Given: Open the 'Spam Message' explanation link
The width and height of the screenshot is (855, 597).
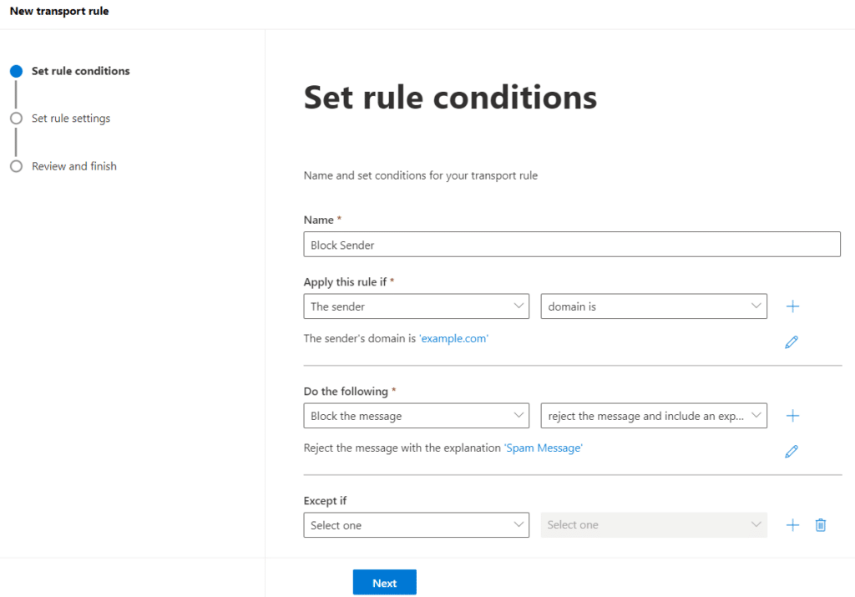Looking at the screenshot, I should pyautogui.click(x=544, y=448).
